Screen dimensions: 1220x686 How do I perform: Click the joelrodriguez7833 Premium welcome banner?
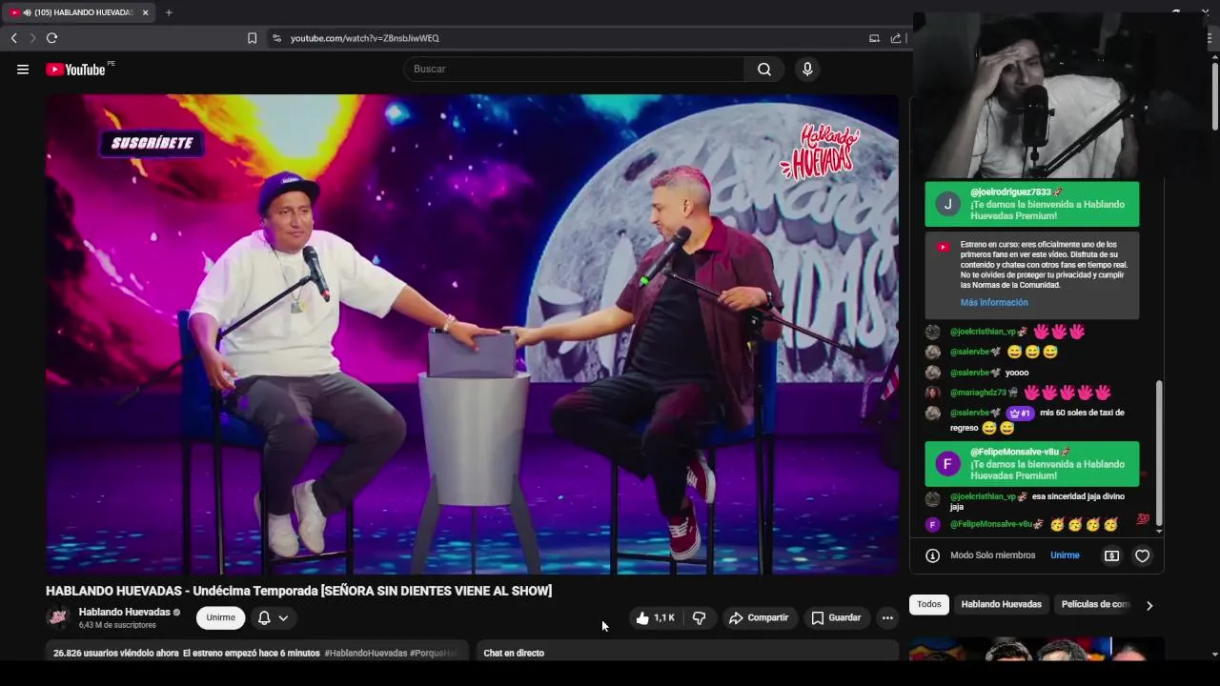point(1031,204)
